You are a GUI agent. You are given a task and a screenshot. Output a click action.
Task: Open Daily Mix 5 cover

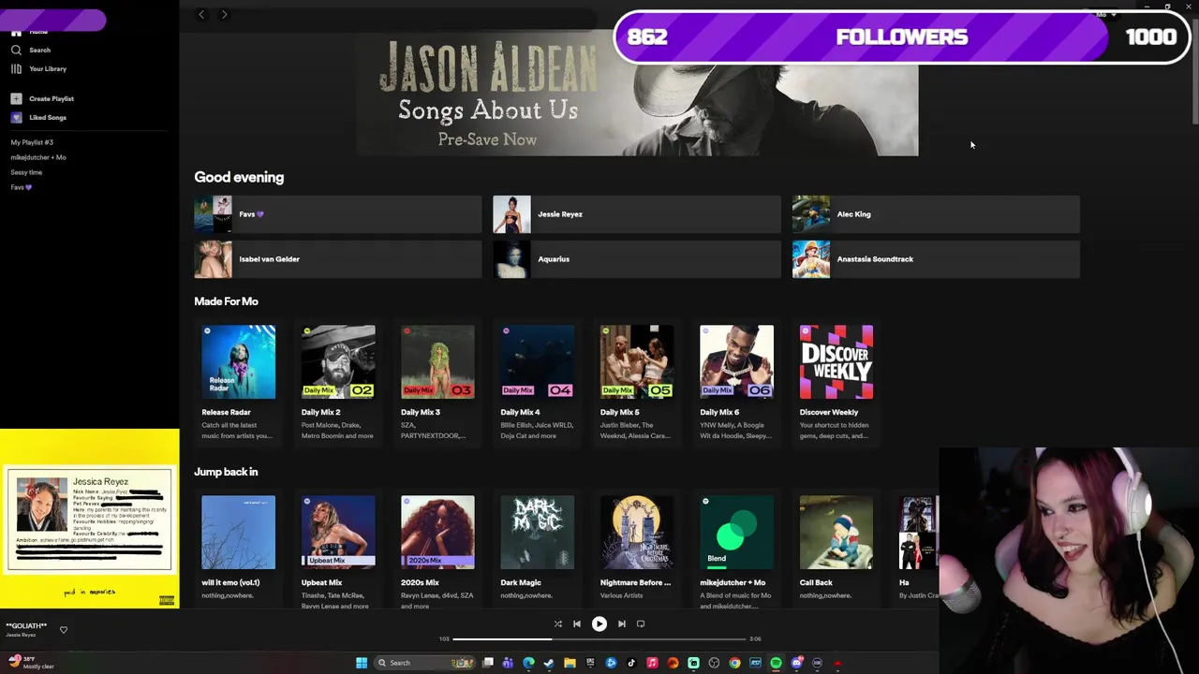(x=637, y=362)
